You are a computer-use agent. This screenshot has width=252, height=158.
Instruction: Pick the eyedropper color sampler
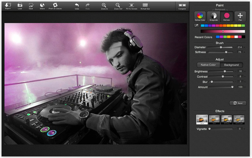(x=196, y=26)
